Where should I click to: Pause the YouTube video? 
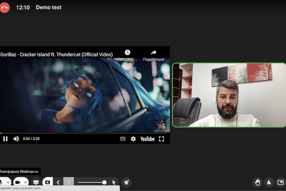6,139
